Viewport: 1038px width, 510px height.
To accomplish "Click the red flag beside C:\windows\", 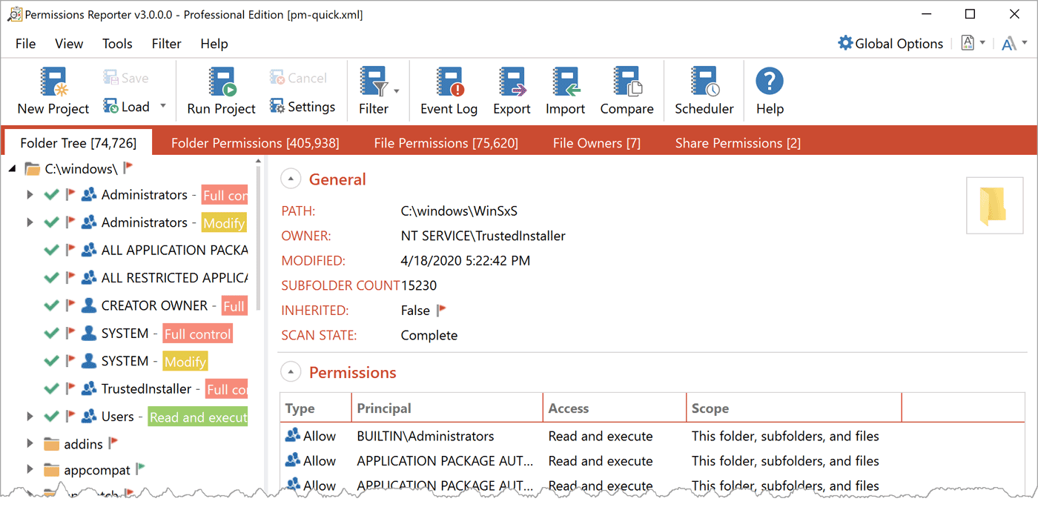I will [128, 168].
